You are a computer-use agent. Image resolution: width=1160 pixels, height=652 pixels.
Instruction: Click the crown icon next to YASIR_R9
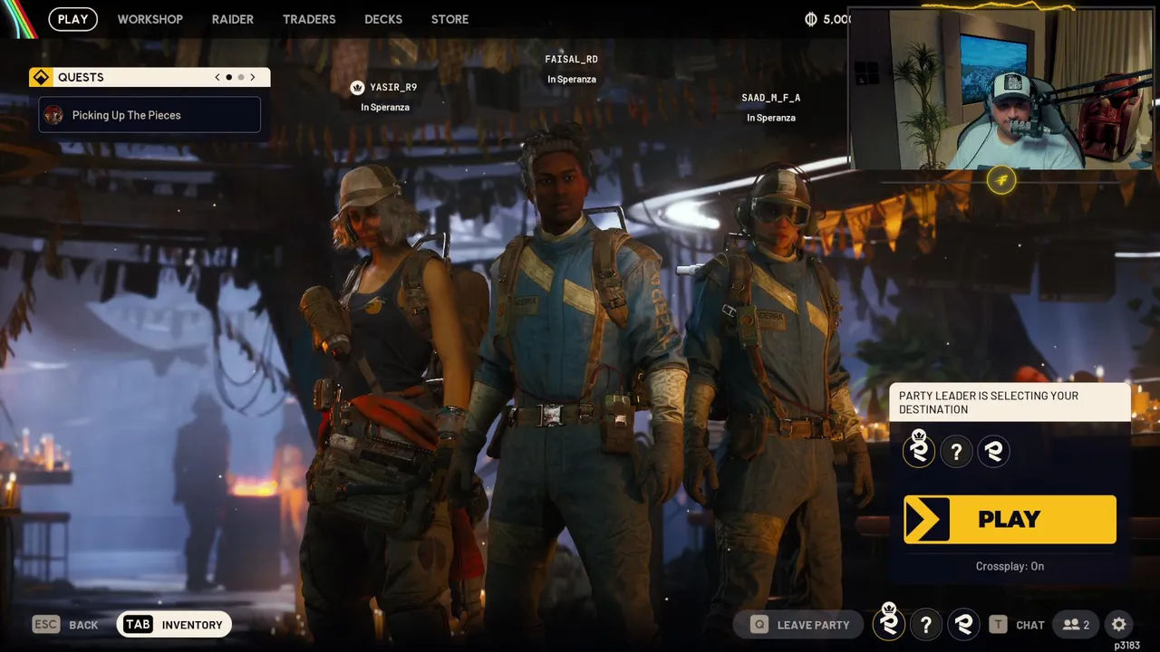point(357,88)
